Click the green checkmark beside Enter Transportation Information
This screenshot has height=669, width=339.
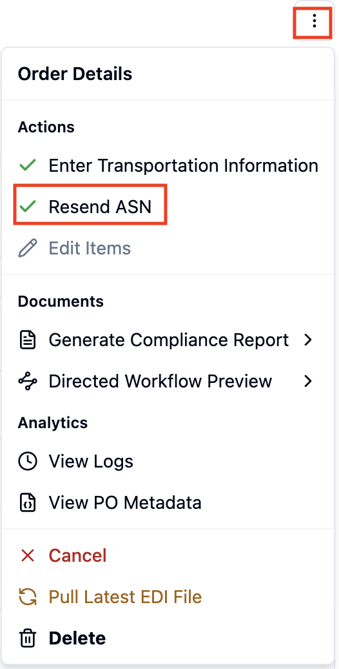pos(28,165)
